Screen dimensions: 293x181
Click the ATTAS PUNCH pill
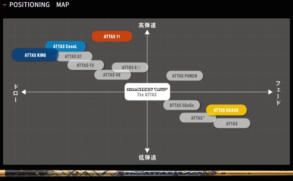[185, 76]
